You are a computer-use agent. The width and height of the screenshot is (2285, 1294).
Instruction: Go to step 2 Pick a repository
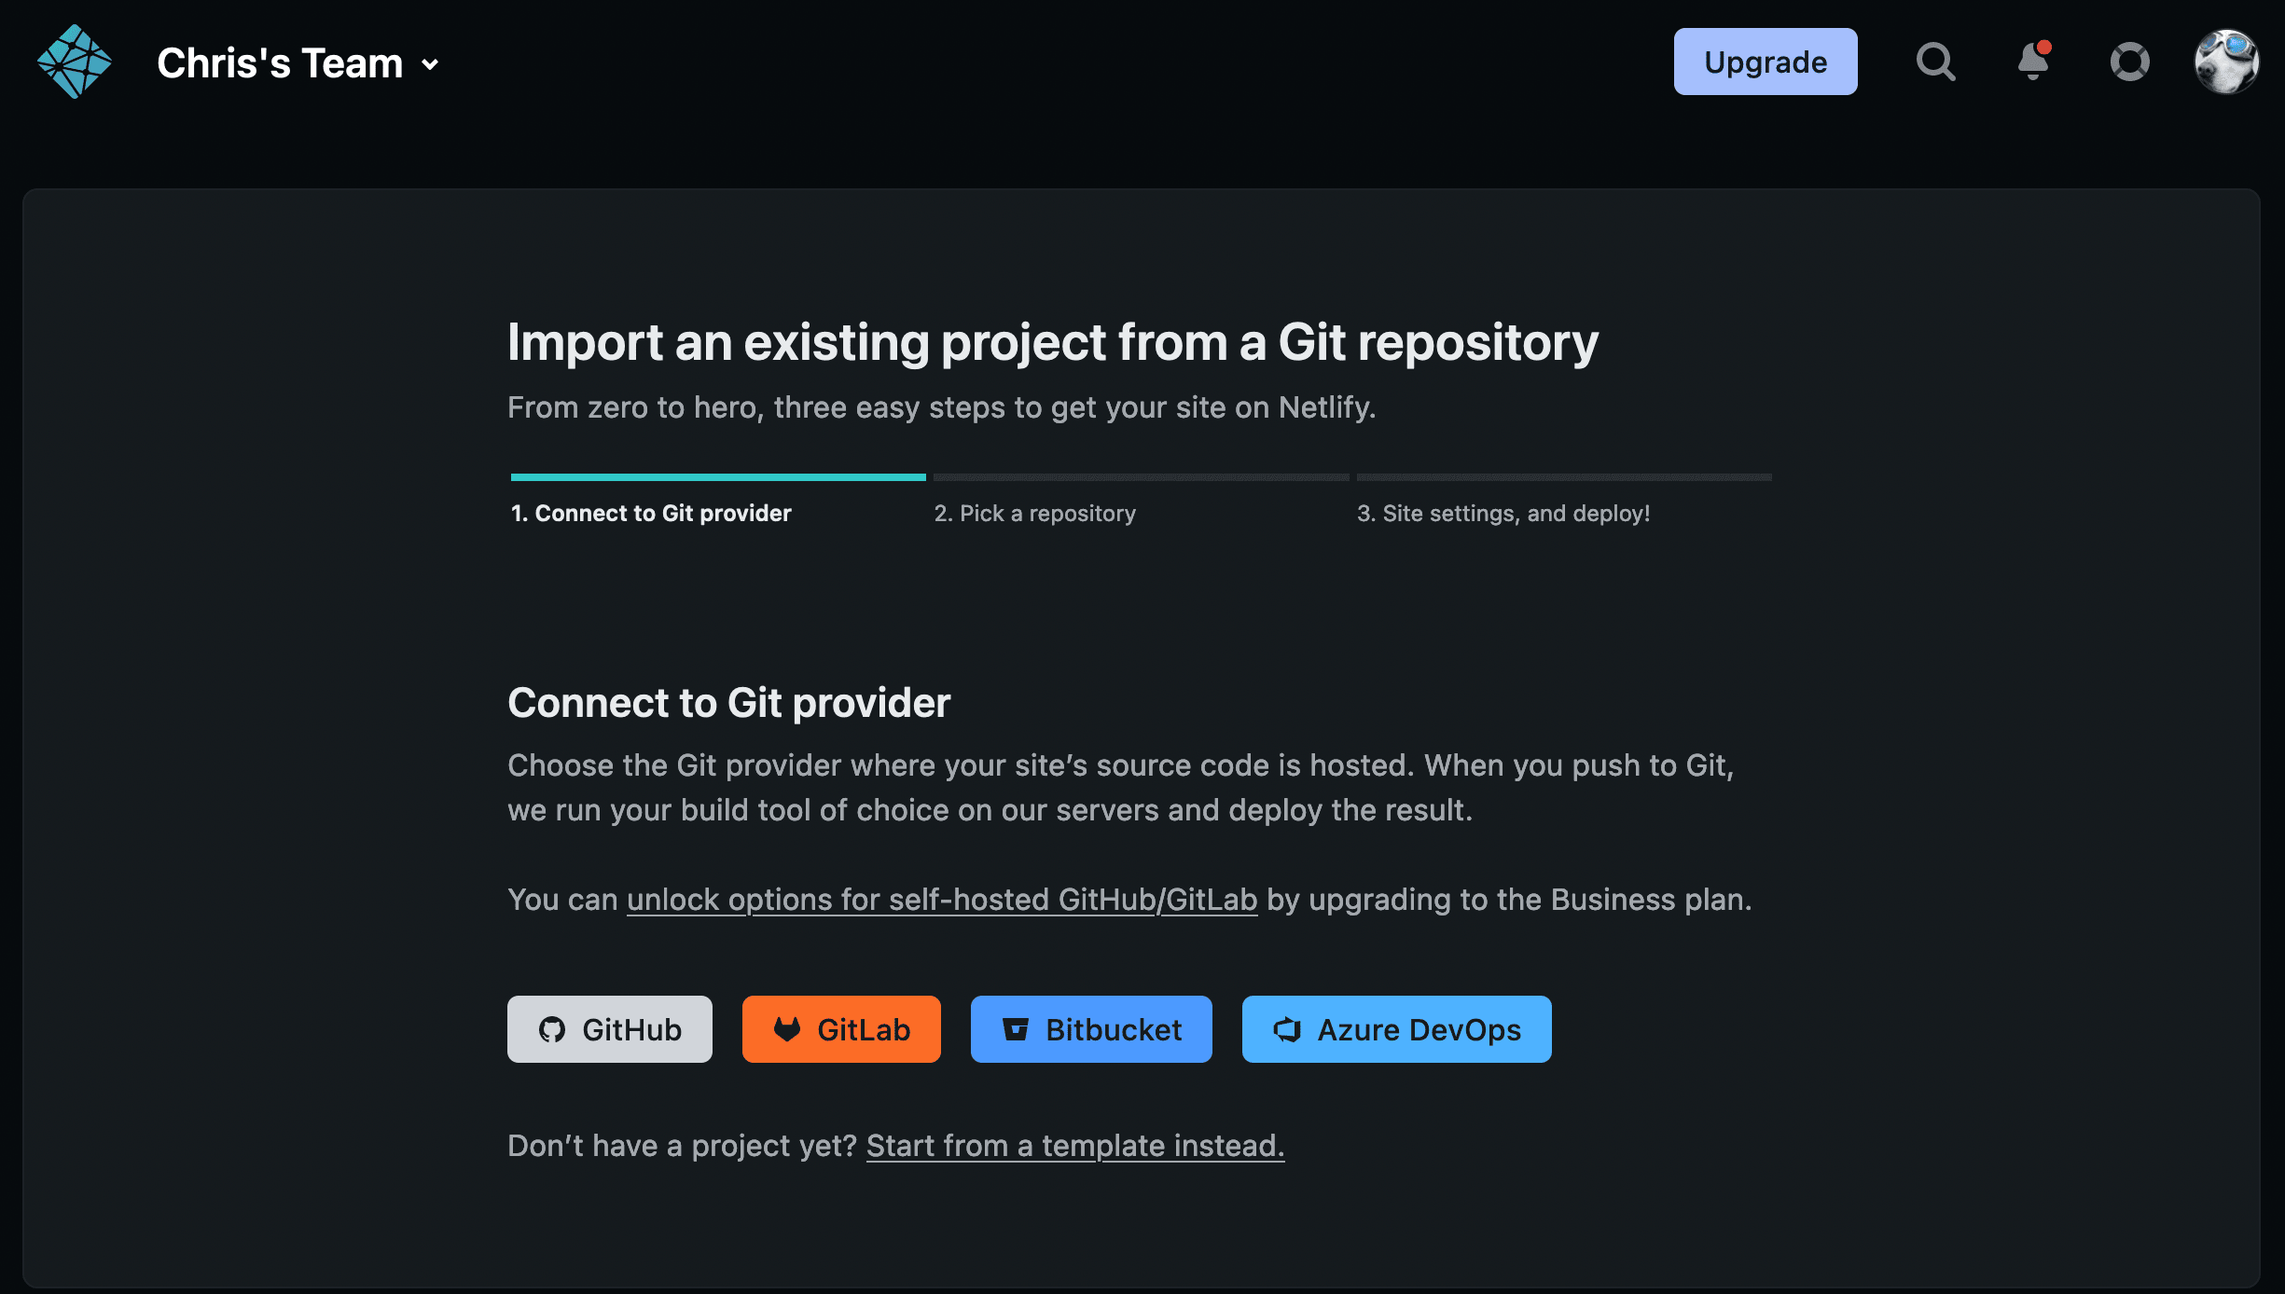(1035, 513)
